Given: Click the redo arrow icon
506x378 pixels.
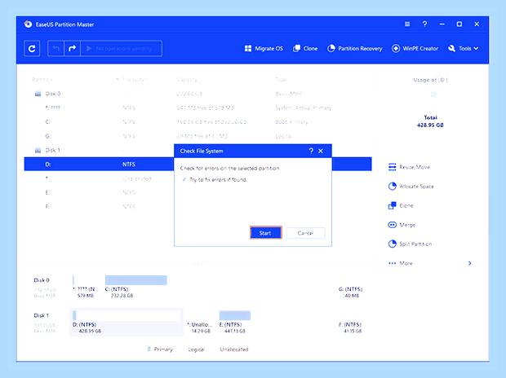Looking at the screenshot, I should coord(73,49).
